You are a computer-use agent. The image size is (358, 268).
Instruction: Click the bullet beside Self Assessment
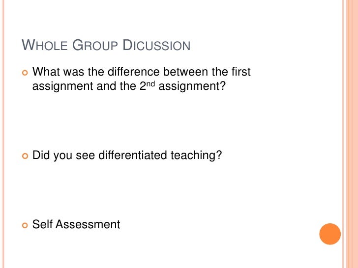pos(25,225)
